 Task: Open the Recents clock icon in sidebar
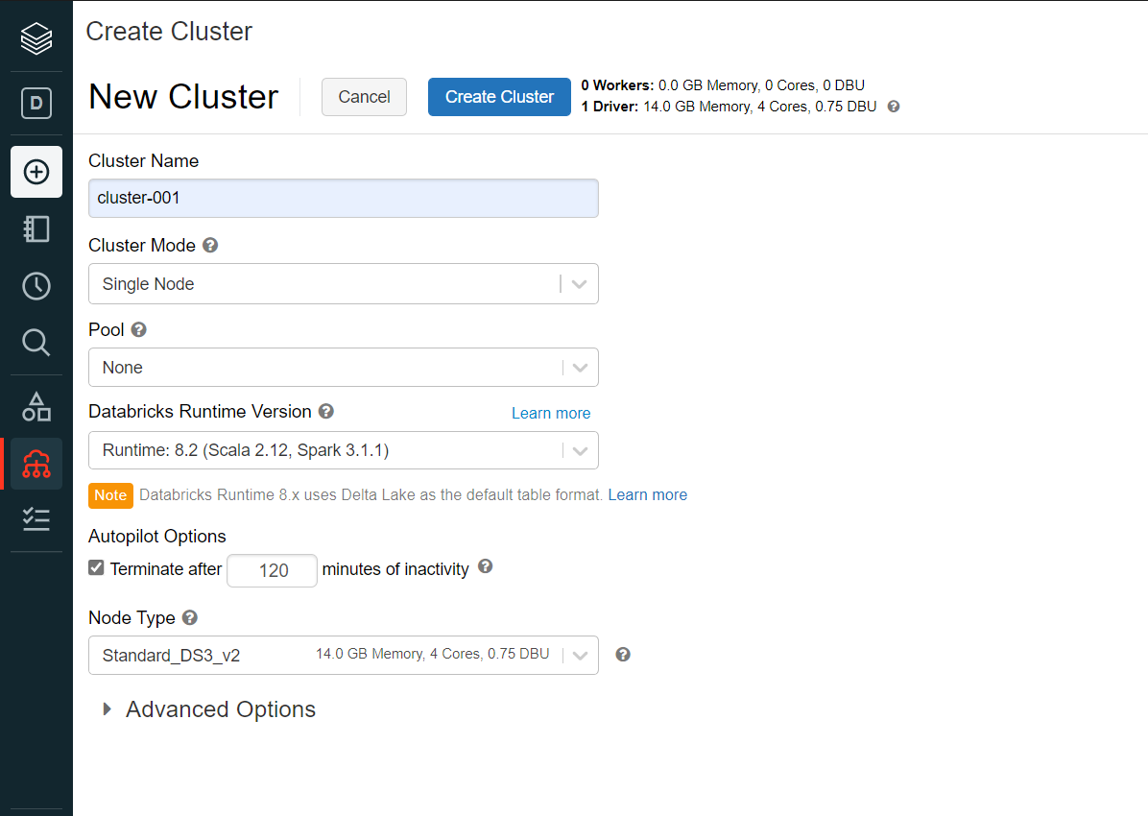(x=36, y=286)
